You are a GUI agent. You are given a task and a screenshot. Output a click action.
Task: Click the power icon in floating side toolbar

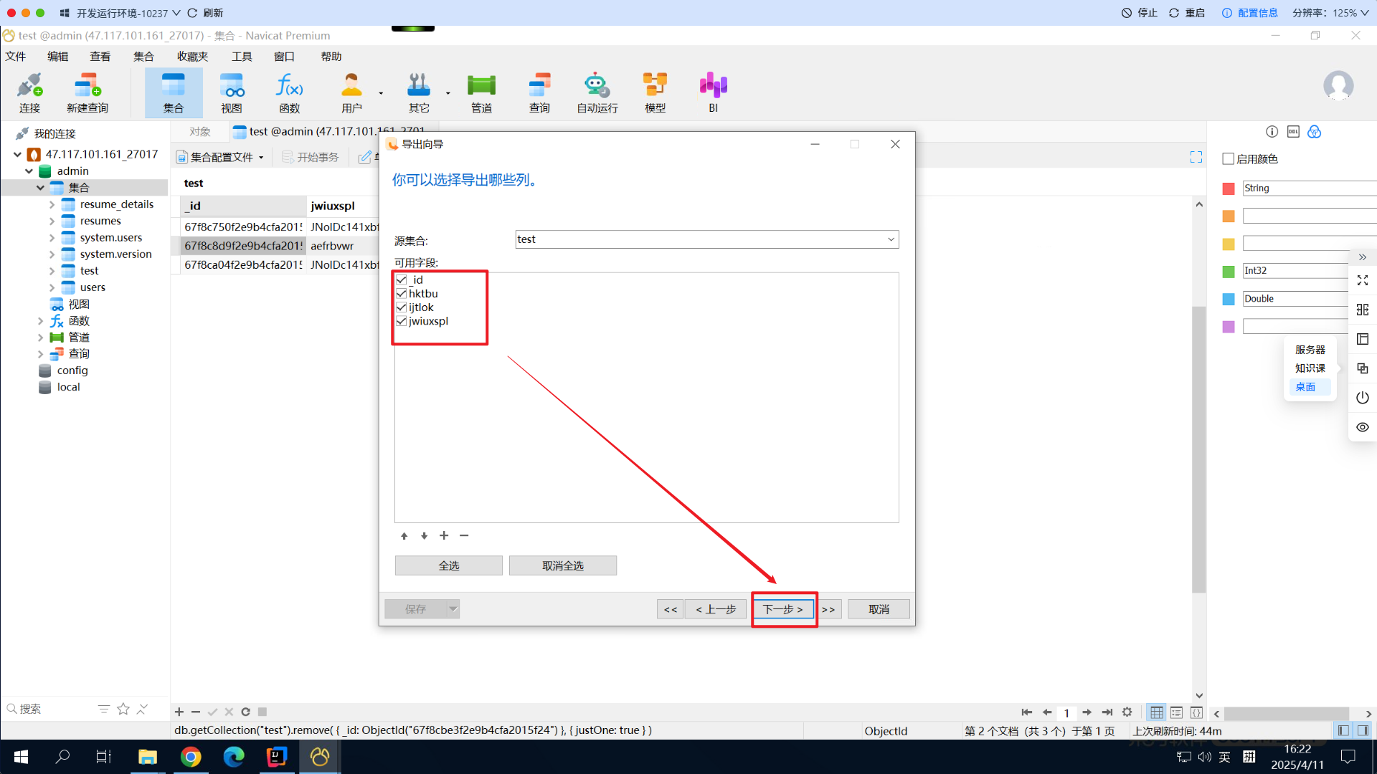click(x=1363, y=398)
